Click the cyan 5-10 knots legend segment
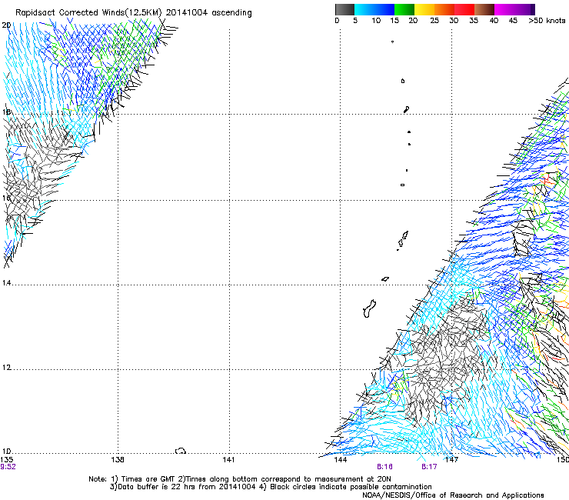The image size is (569, 500). [364, 9]
